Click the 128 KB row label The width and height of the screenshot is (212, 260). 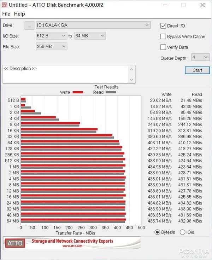click(12, 149)
